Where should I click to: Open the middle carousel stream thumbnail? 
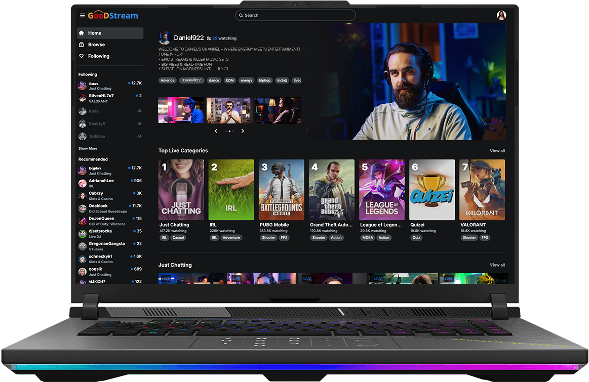click(x=229, y=110)
